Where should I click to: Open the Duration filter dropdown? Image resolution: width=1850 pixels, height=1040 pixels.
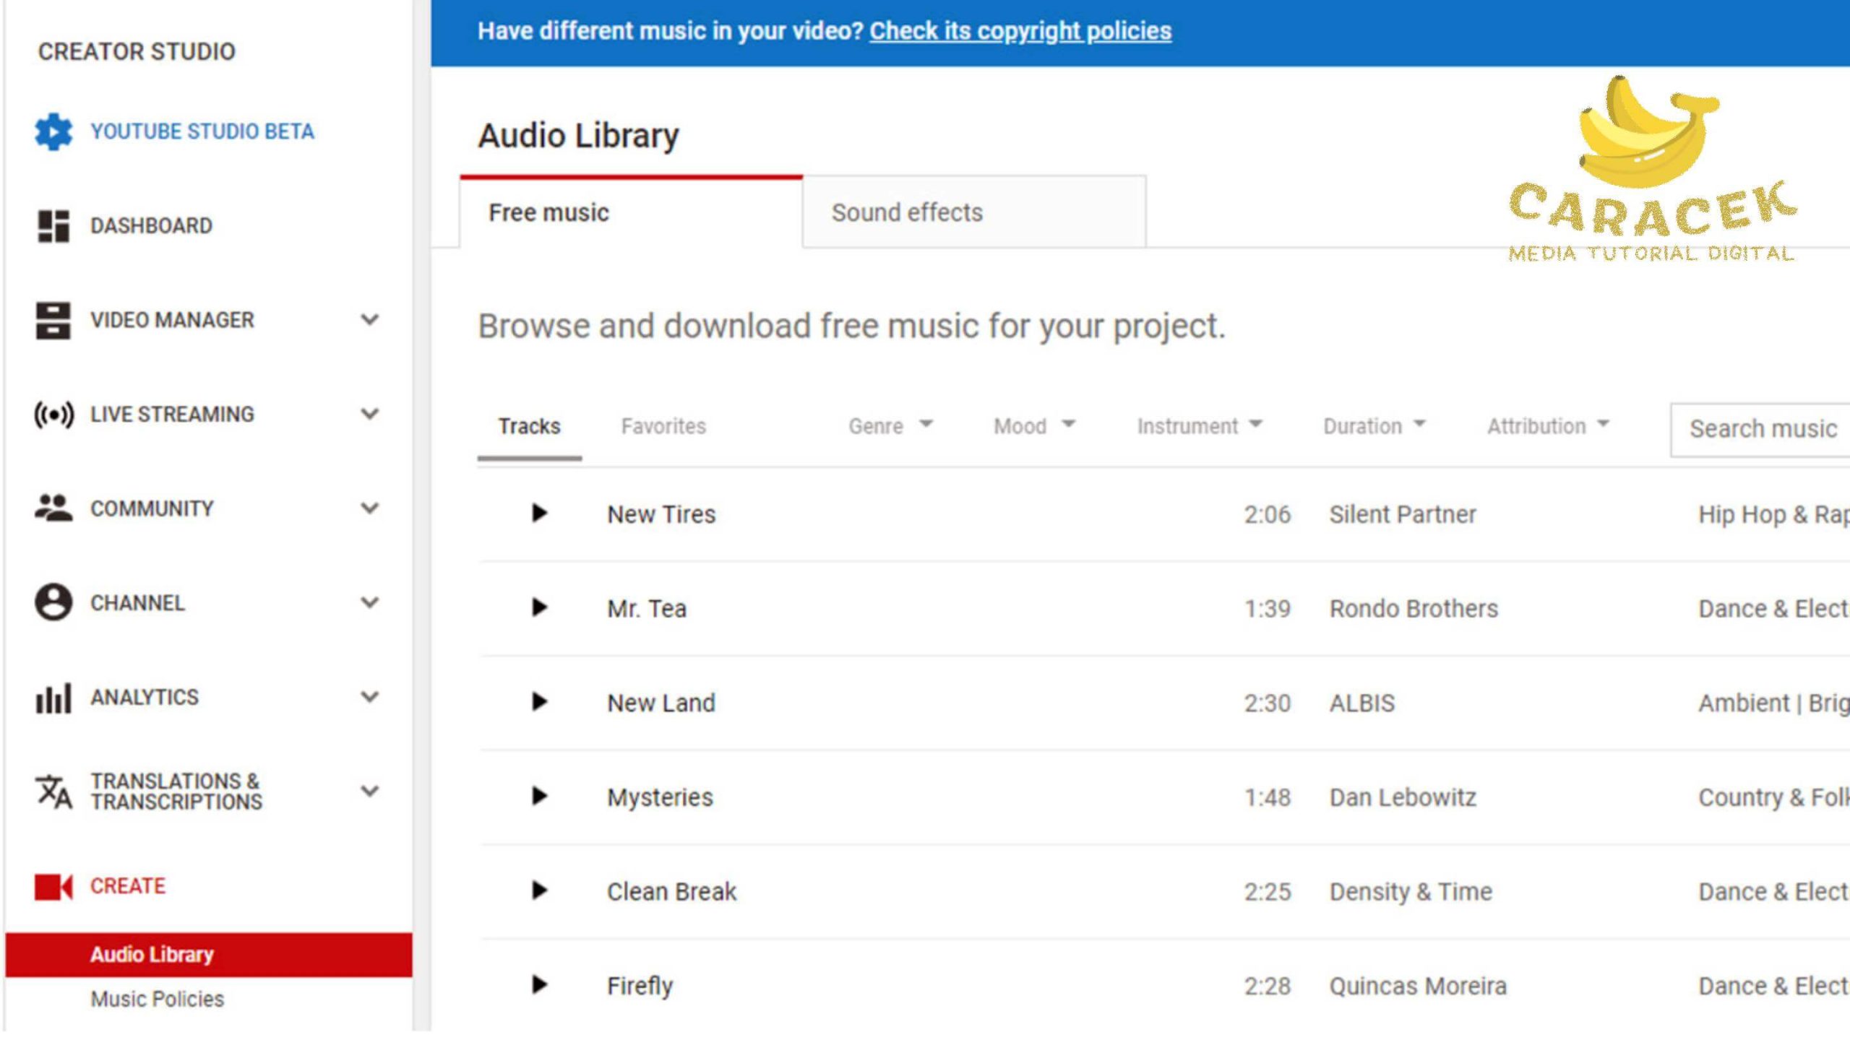[x=1373, y=426]
